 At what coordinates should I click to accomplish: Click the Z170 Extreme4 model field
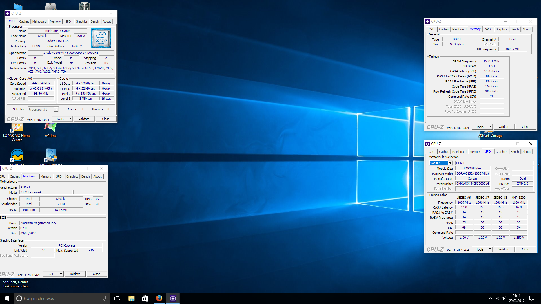coord(46,193)
